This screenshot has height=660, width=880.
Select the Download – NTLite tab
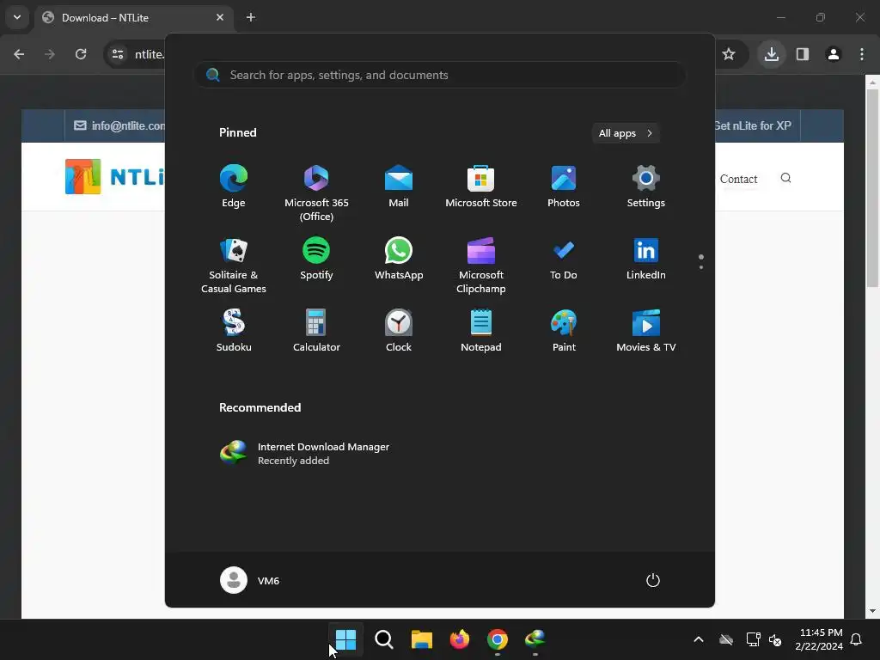tap(135, 17)
